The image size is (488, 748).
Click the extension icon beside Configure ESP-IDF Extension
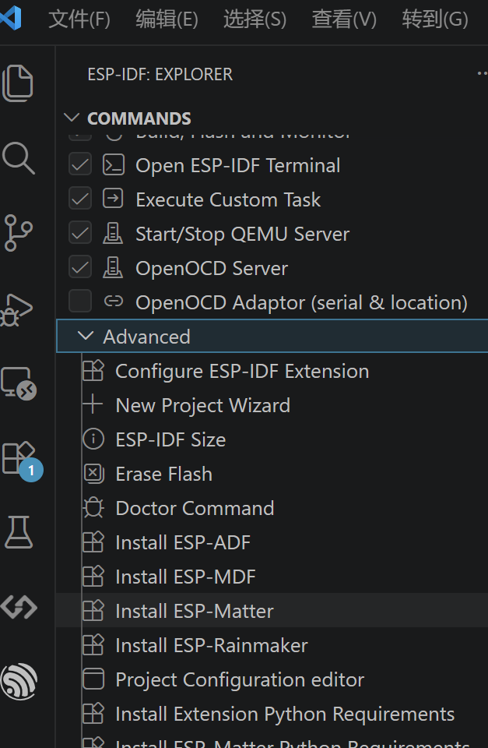tap(93, 371)
